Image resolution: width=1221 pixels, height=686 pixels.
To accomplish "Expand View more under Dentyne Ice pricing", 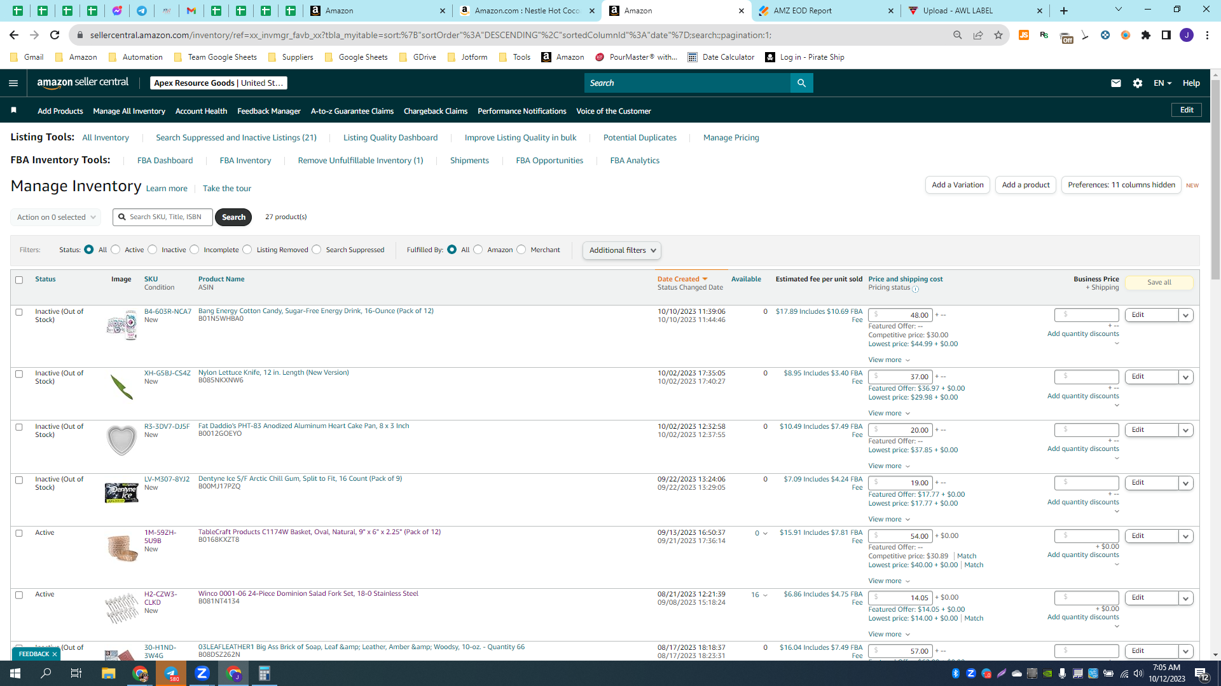I will pos(889,520).
